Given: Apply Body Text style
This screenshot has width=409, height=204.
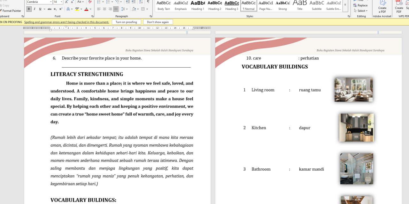Looking at the screenshot, I should 164,5.
